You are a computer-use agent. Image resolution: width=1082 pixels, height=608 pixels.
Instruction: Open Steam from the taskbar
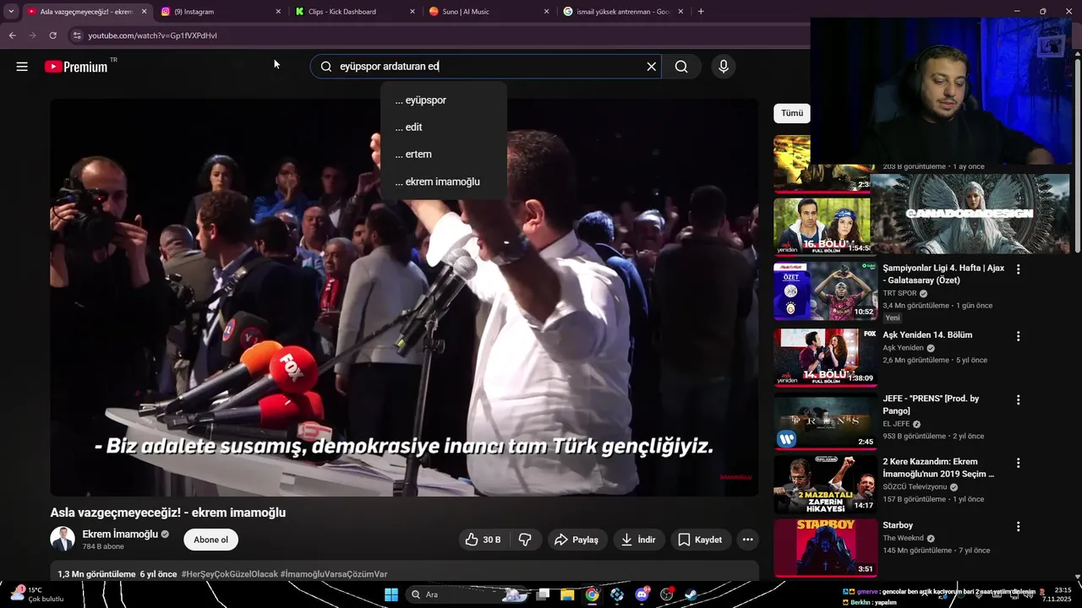[691, 594]
